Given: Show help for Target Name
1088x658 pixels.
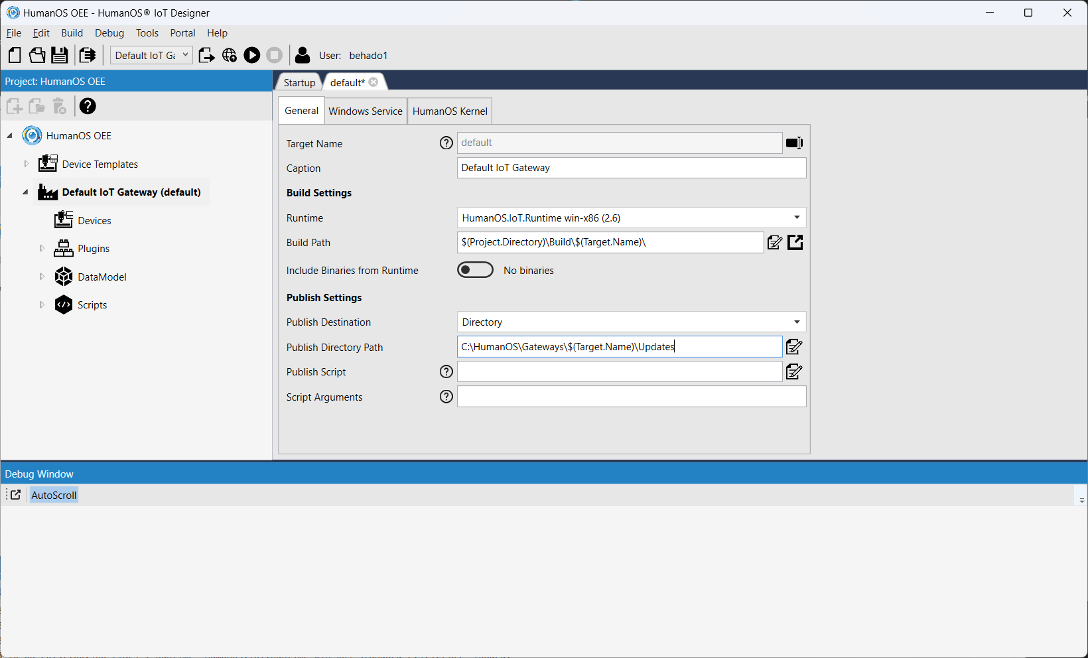Looking at the screenshot, I should click(x=446, y=143).
